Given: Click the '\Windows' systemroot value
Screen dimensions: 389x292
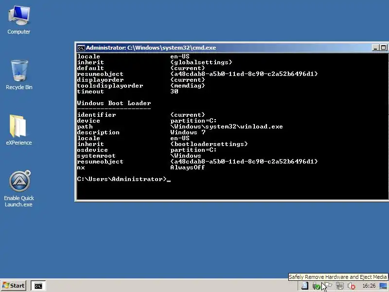Looking at the screenshot, I should (186, 156).
